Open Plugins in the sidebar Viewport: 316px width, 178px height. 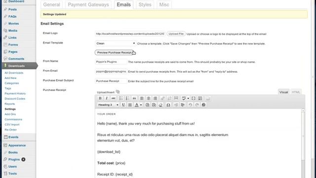(x=14, y=159)
